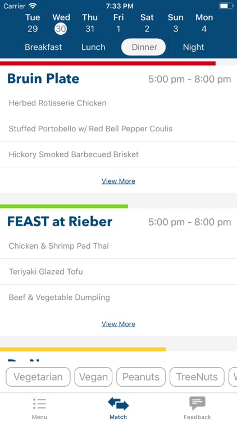Click the Bruin Plate red activity bar
The width and height of the screenshot is (237, 421).
pyautogui.click(x=108, y=63)
